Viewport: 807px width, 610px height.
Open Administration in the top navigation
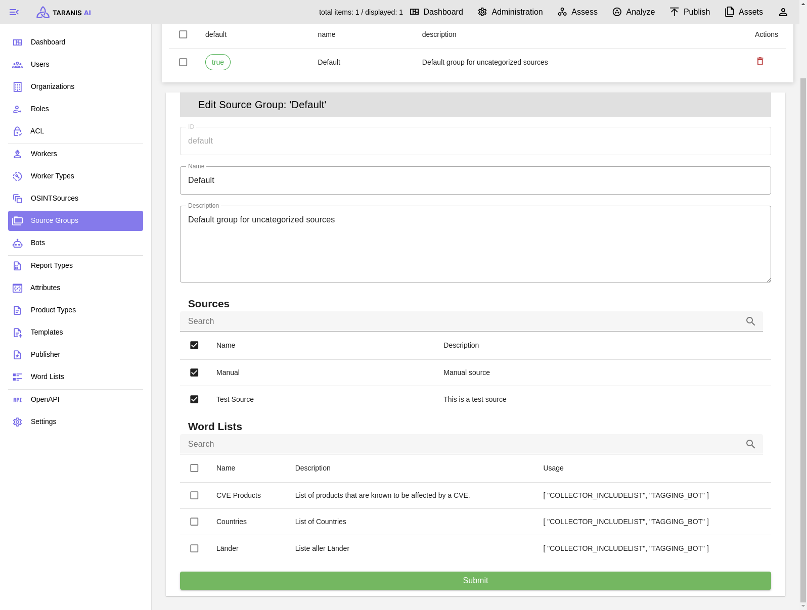tap(510, 12)
